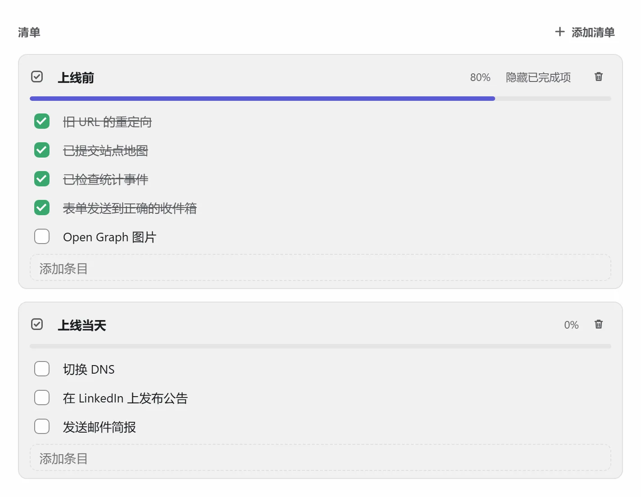Click the plus icon for 添加清单
The image size is (641, 497).
560,32
